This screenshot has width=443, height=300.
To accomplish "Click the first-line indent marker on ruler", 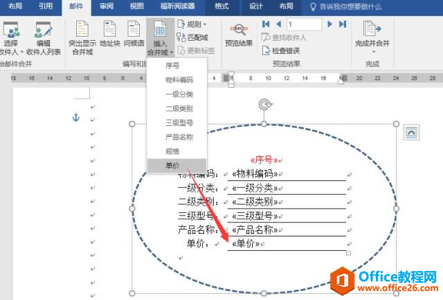I will click(231, 74).
